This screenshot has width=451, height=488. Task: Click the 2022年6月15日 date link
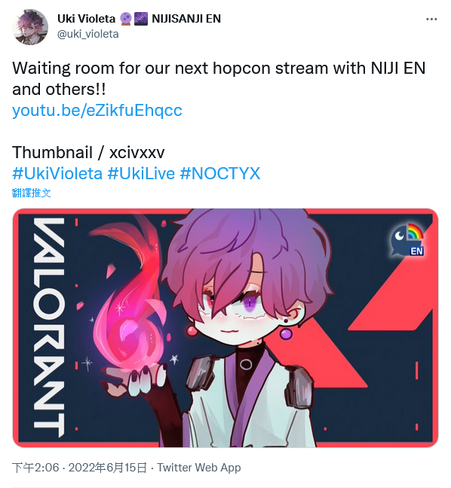[x=108, y=468]
